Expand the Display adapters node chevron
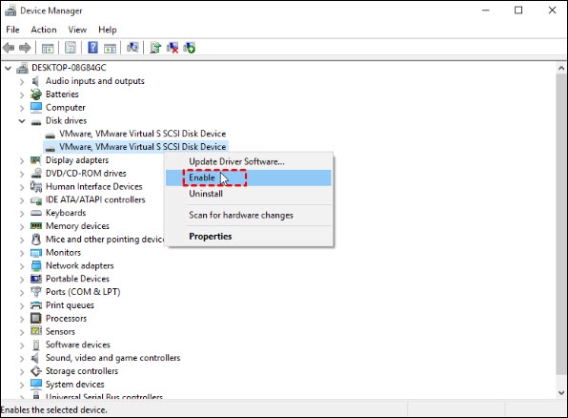The height and width of the screenshot is (418, 568). tap(22, 160)
